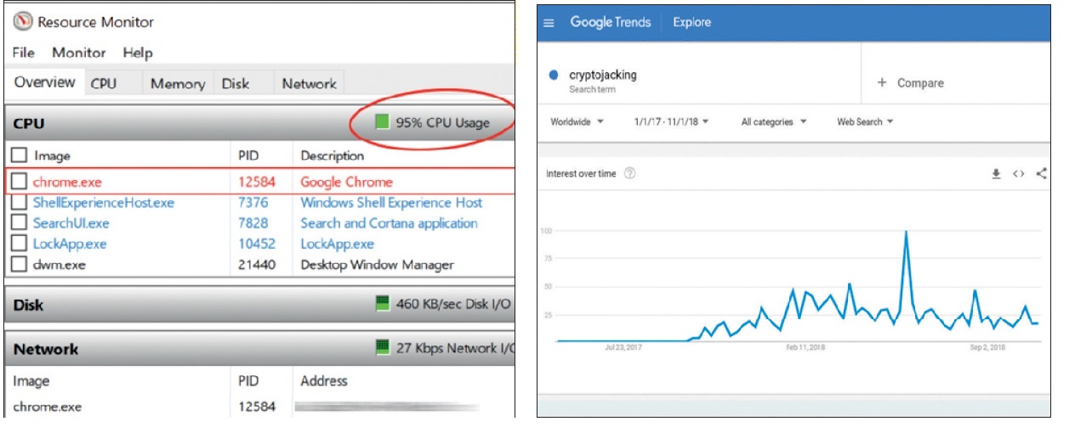
Task: Sort by the Address column in Network
Action: point(324,380)
